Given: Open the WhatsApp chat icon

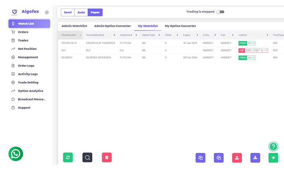Looking at the screenshot, I should click(15, 154).
